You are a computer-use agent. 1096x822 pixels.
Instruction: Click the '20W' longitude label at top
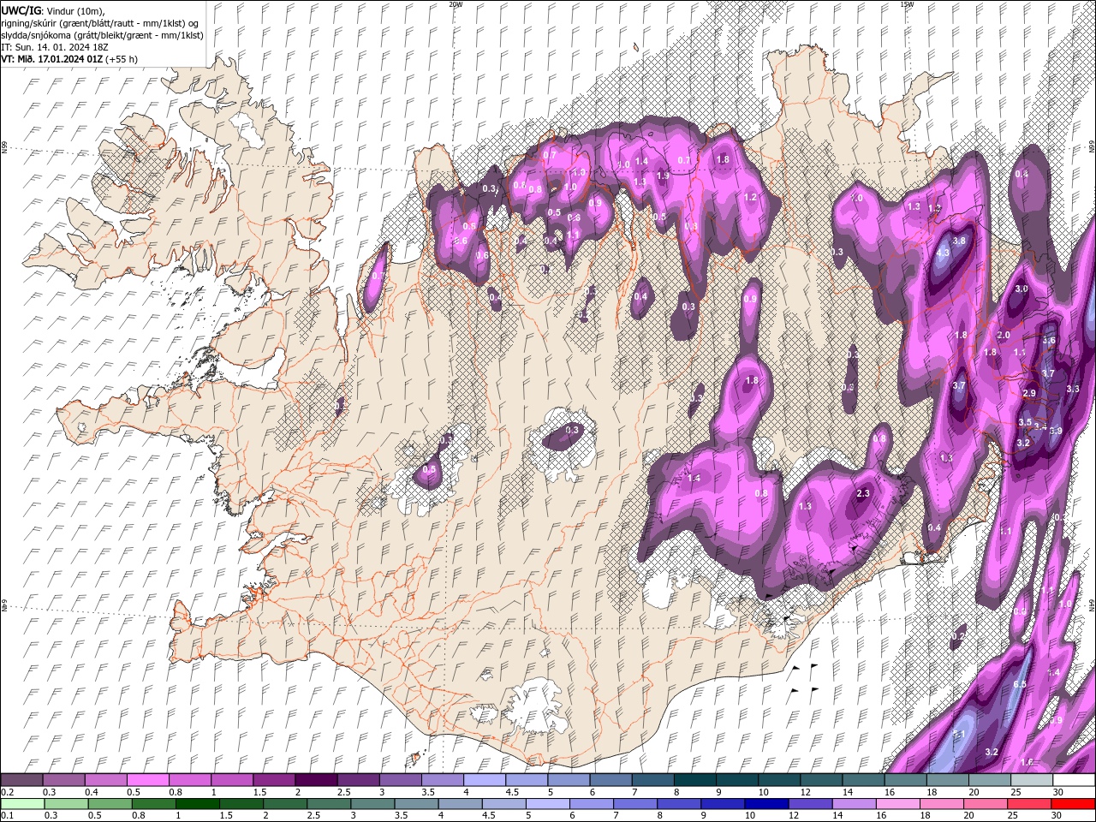456,4
